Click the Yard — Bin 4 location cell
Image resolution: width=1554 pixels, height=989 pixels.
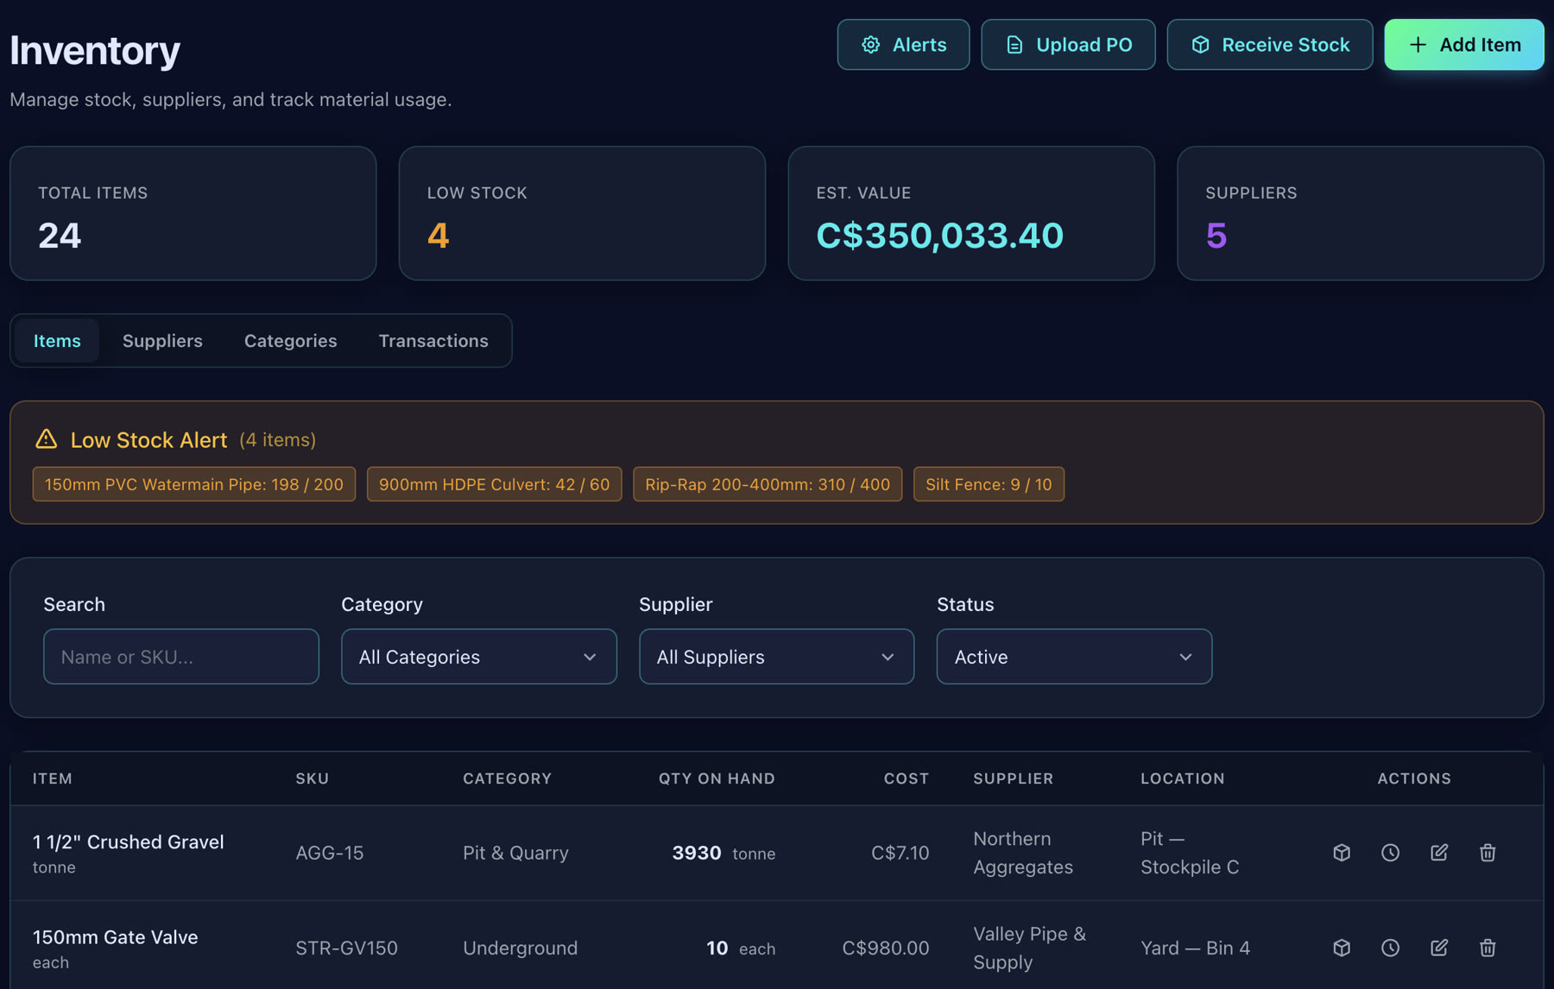click(1196, 948)
